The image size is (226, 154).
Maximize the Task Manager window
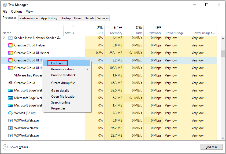[x=206, y=5]
